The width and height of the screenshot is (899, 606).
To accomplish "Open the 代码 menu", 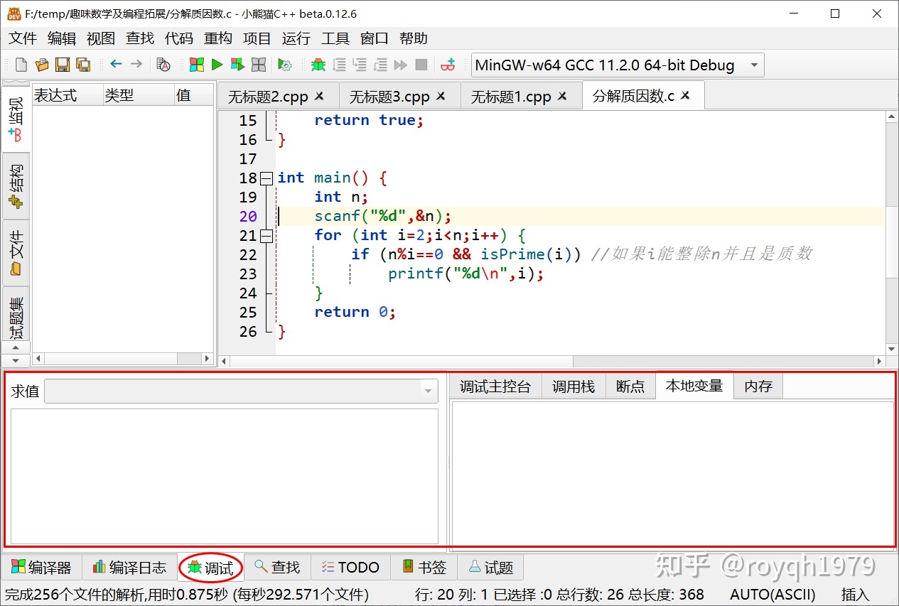I will coord(179,38).
